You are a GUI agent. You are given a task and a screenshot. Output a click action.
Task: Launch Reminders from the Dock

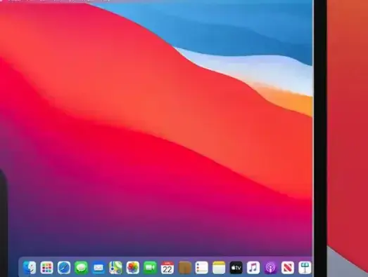(202, 267)
